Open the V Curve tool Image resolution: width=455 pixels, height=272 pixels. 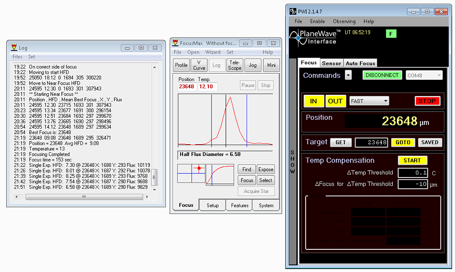(x=199, y=65)
